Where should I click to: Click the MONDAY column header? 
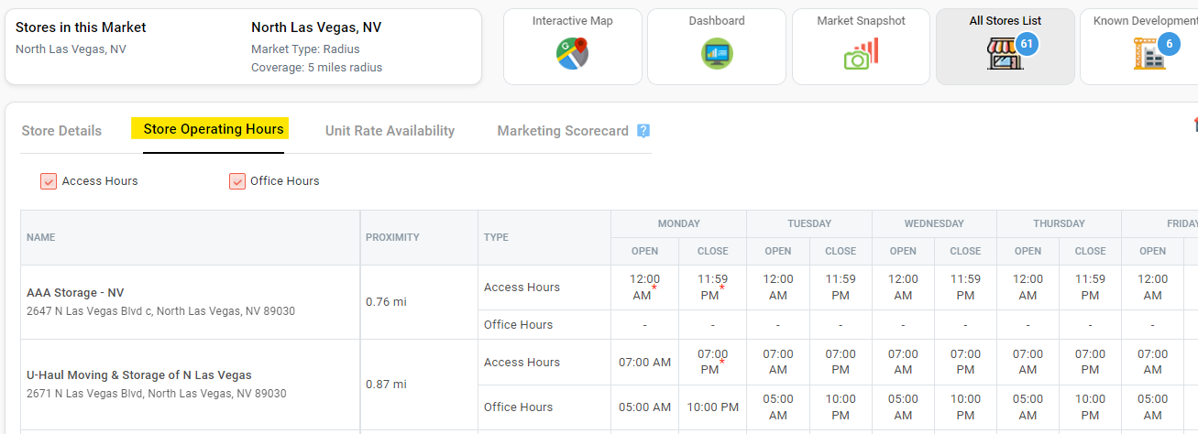pos(678,223)
